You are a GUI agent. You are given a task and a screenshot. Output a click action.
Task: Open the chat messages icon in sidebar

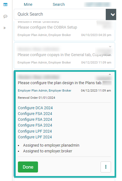click(x=5, y=17)
